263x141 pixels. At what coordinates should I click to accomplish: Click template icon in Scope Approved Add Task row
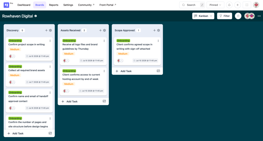[158, 71]
